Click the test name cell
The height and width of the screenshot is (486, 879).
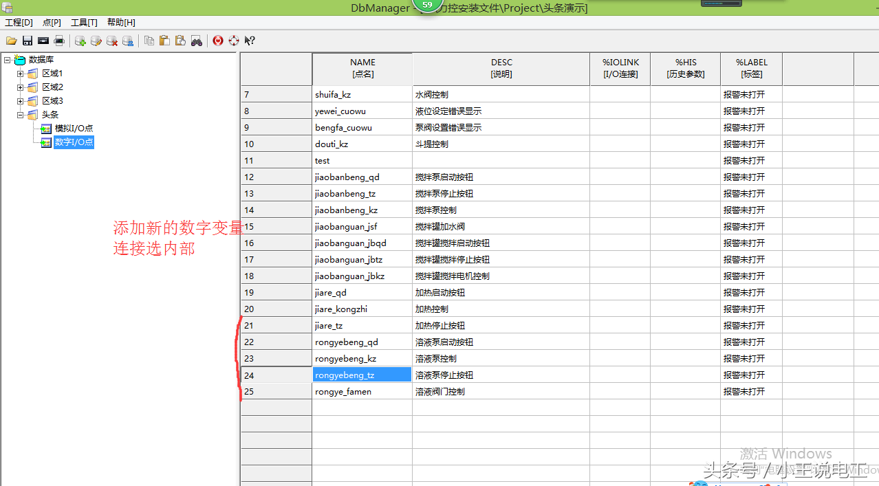click(362, 160)
